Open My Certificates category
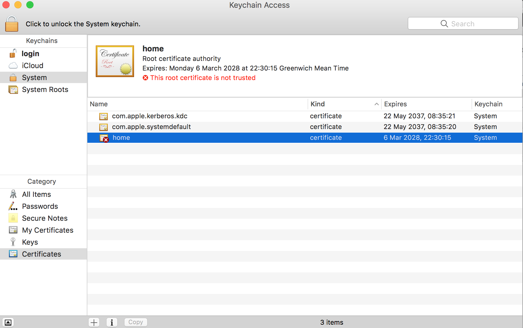Viewport: 523px width, 328px height. (48, 230)
